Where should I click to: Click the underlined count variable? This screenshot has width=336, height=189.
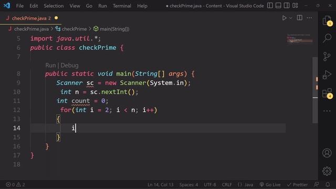tap(80, 101)
